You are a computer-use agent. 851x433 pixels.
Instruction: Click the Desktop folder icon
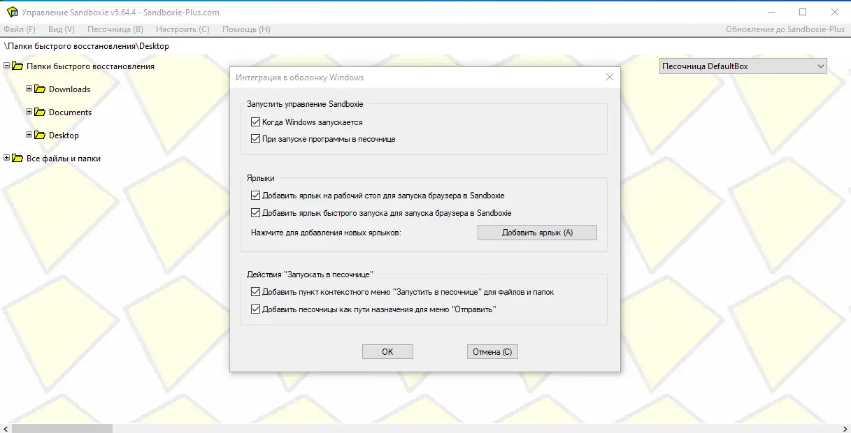tap(40, 135)
